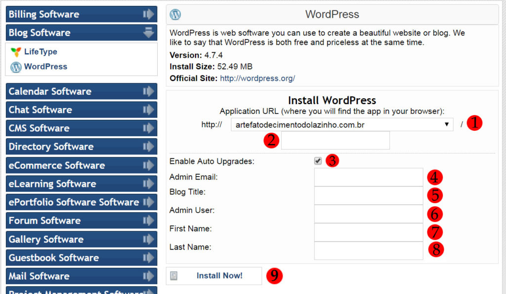
Task: Click the 'Install WordPress' heading text
Action: [x=332, y=101]
